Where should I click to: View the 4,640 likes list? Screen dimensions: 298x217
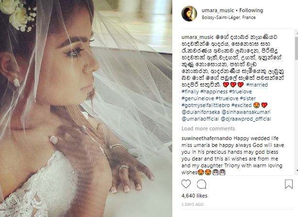[x=195, y=196]
